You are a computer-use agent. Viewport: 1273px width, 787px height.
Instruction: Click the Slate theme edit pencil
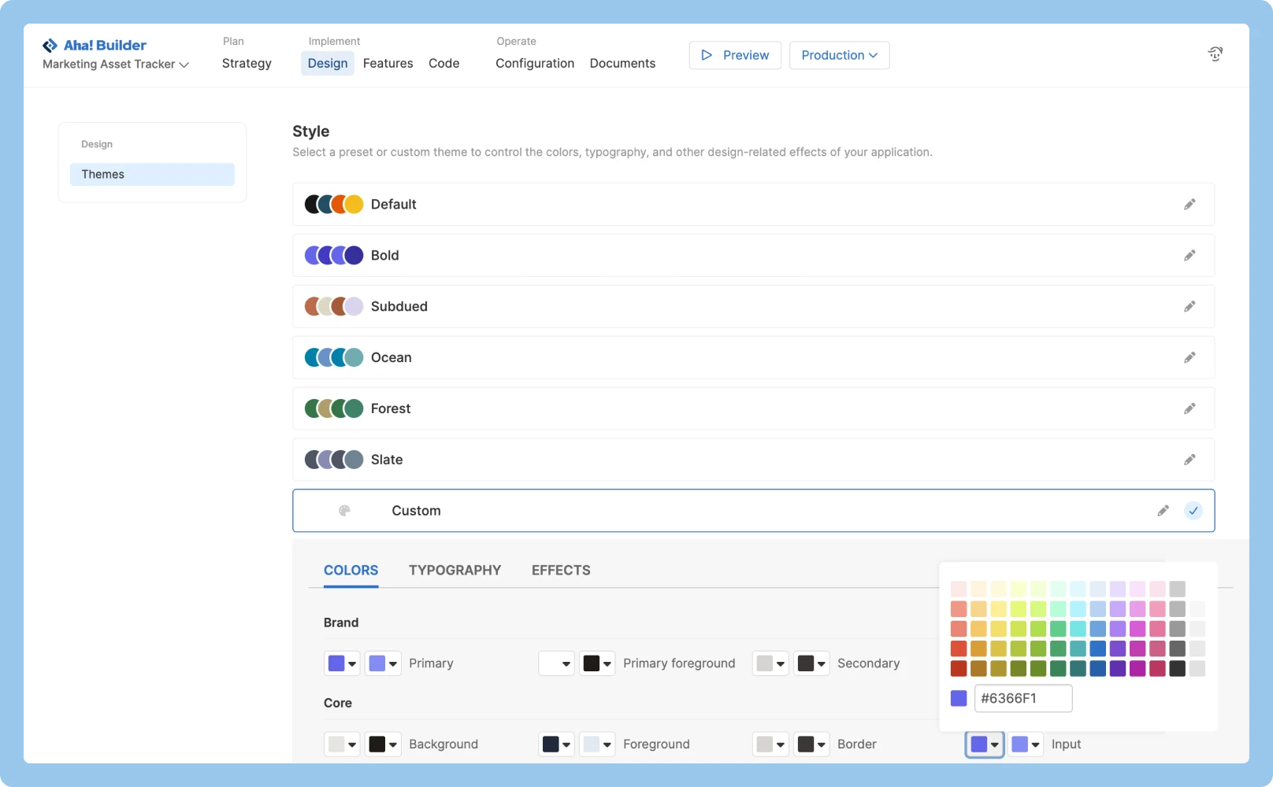(x=1189, y=459)
